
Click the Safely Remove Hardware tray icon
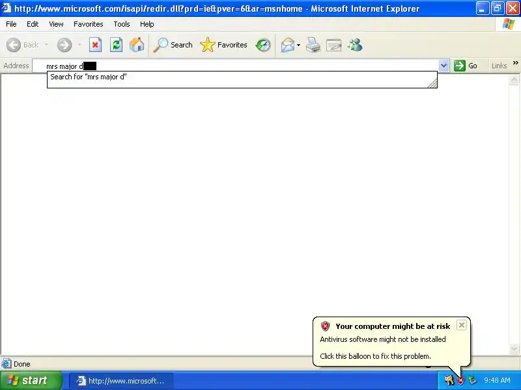pos(473,380)
